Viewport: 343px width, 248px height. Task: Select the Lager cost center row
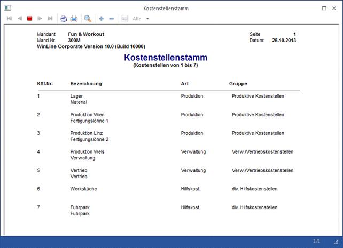pos(76,96)
